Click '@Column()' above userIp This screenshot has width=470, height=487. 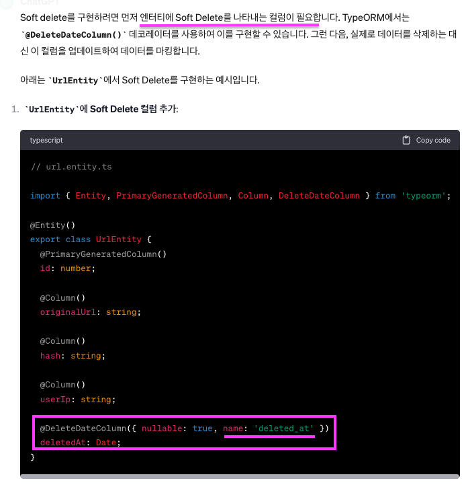[62, 385]
